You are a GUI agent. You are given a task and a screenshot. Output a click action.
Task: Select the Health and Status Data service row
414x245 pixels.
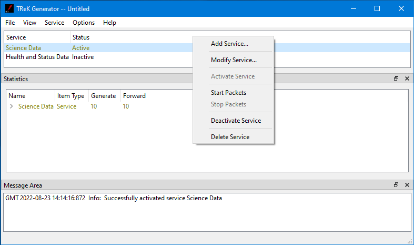point(37,57)
